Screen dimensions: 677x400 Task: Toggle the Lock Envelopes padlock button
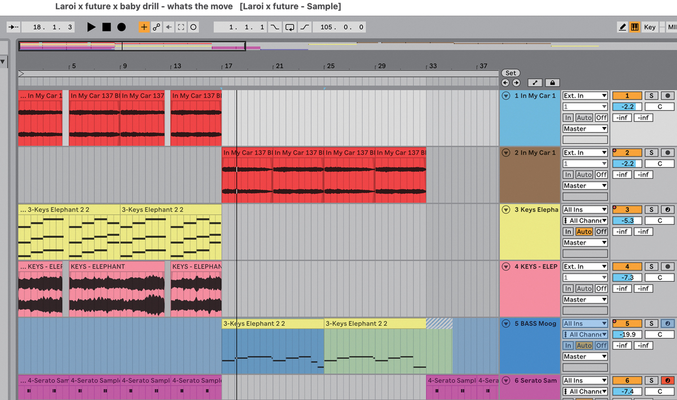(552, 82)
